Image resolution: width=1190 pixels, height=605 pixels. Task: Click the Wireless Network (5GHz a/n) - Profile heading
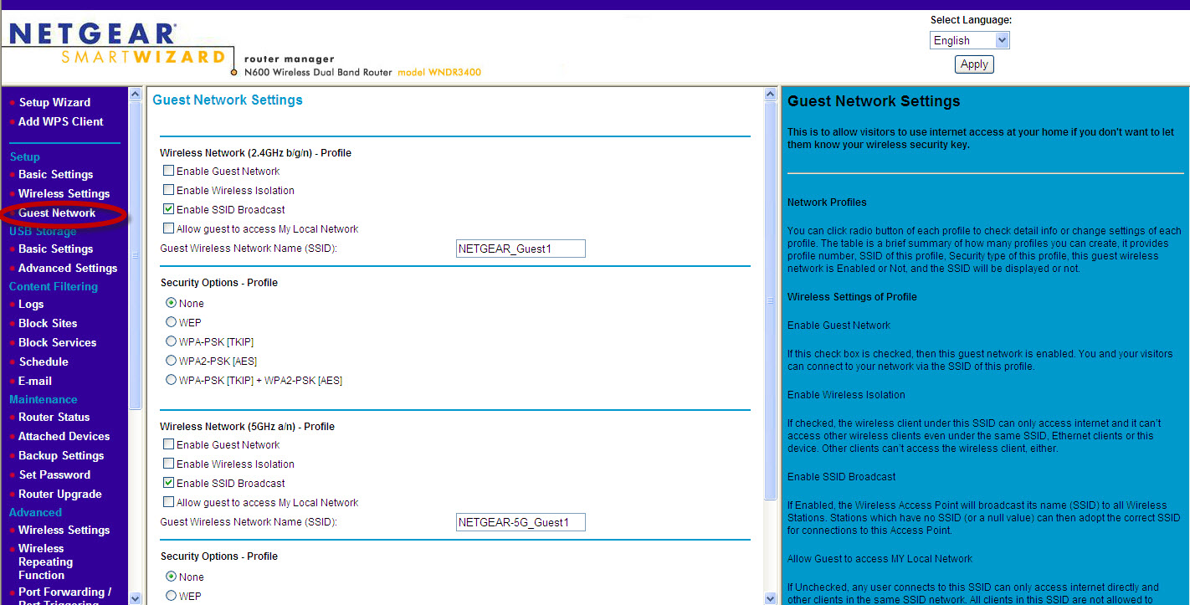tap(247, 427)
